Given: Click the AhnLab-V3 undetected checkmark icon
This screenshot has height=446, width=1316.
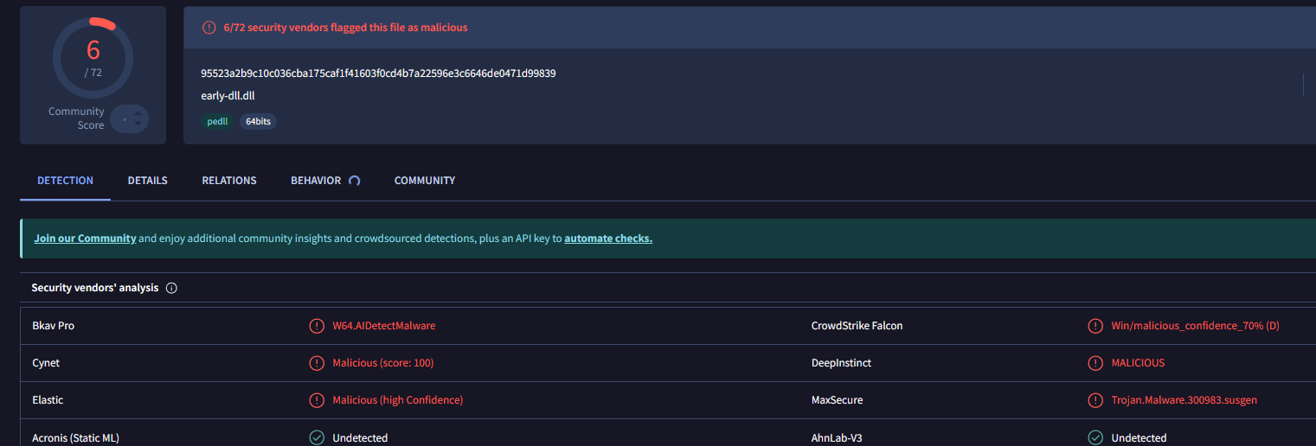Looking at the screenshot, I should (1095, 437).
